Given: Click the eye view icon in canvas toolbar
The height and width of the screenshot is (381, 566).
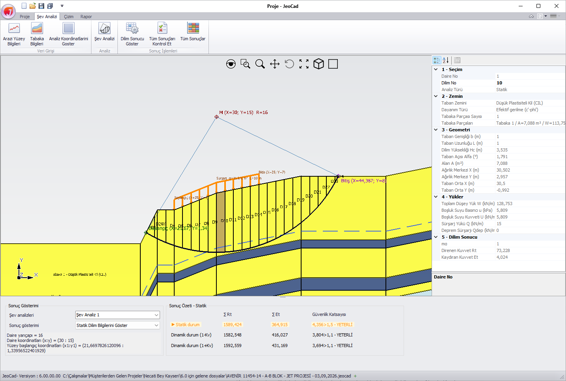Looking at the screenshot, I should tap(231, 64).
